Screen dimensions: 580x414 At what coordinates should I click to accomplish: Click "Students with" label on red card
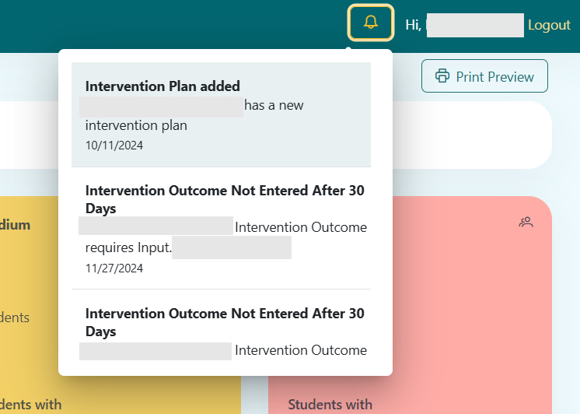330,405
